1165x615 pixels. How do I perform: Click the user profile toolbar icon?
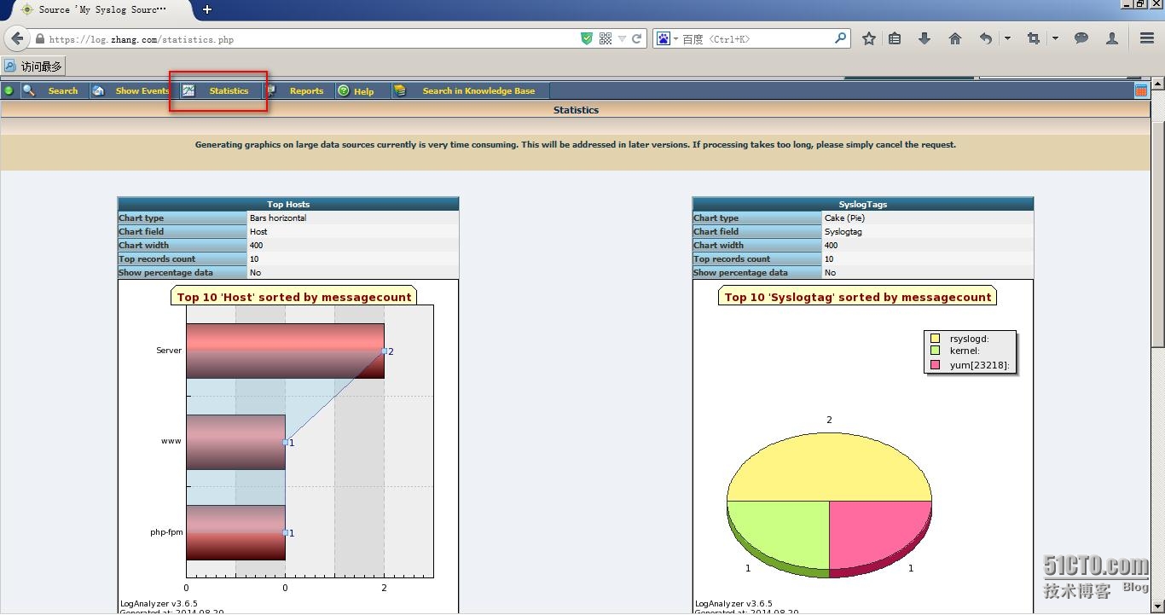click(x=1112, y=38)
